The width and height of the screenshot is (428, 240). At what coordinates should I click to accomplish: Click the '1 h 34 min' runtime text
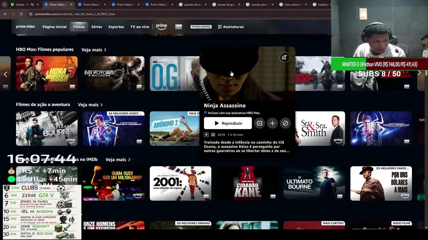click(x=235, y=135)
